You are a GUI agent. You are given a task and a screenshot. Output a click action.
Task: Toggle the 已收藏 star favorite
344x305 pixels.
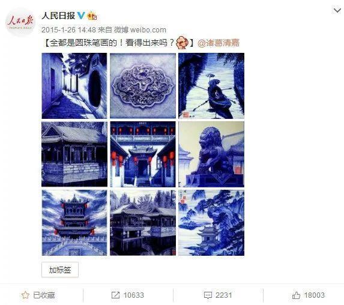pyautogui.click(x=25, y=295)
